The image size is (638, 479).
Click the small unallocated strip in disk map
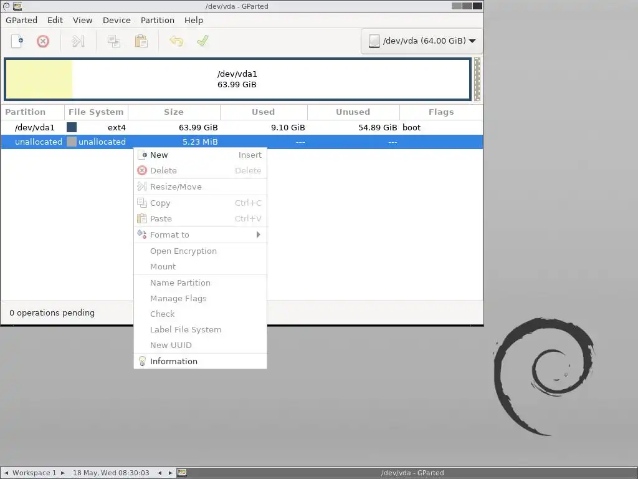click(477, 79)
